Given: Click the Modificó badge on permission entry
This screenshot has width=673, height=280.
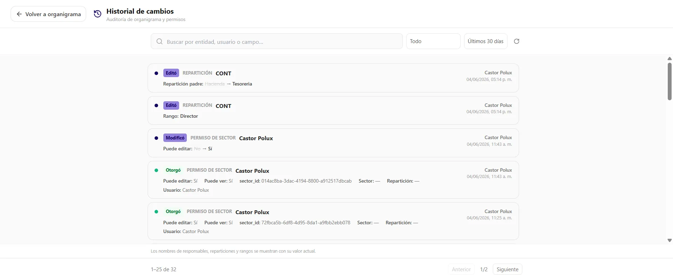Looking at the screenshot, I should click(175, 138).
